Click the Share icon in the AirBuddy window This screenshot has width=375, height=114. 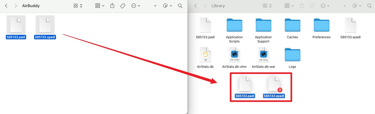pyautogui.click(x=112, y=6)
